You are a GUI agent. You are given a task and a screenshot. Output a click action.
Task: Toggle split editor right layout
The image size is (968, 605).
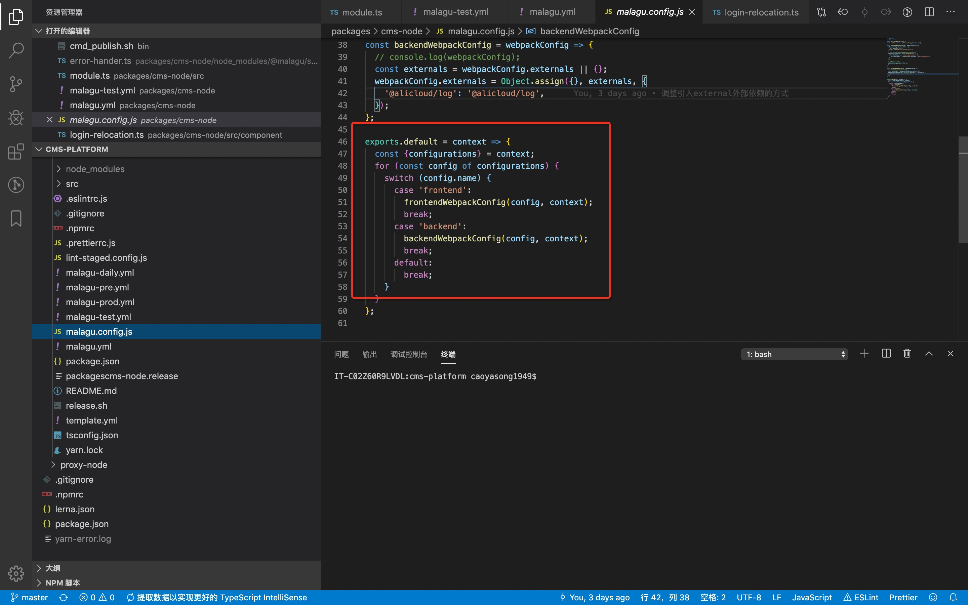pos(929,12)
